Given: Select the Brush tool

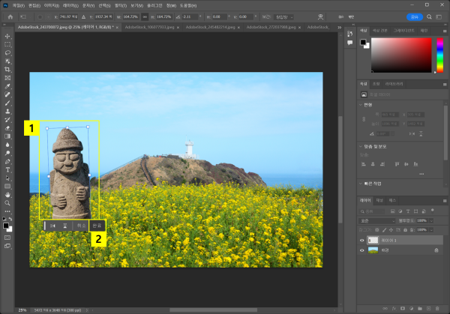Looking at the screenshot, I should pyautogui.click(x=7, y=103).
